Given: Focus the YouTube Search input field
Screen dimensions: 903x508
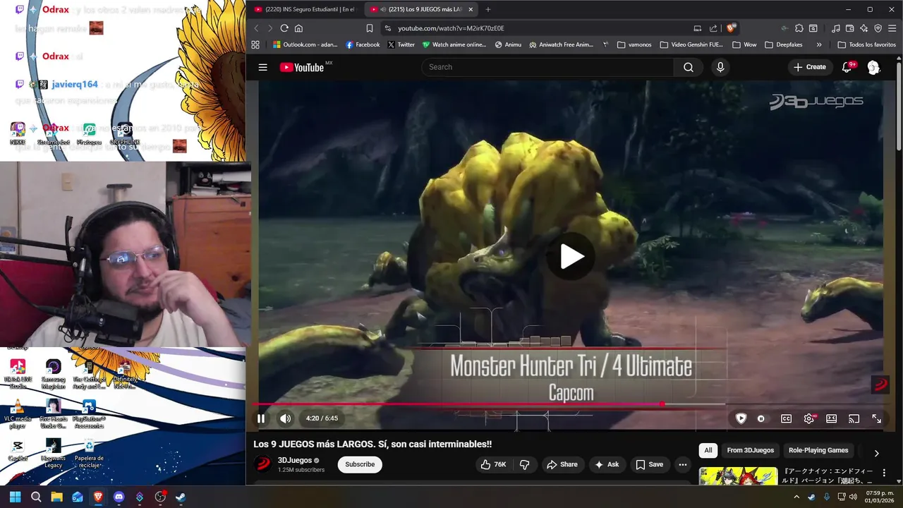Looking at the screenshot, I should pos(548,67).
